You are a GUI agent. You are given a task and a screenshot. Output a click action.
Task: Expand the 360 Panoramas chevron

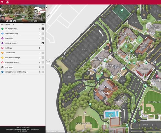40,29
